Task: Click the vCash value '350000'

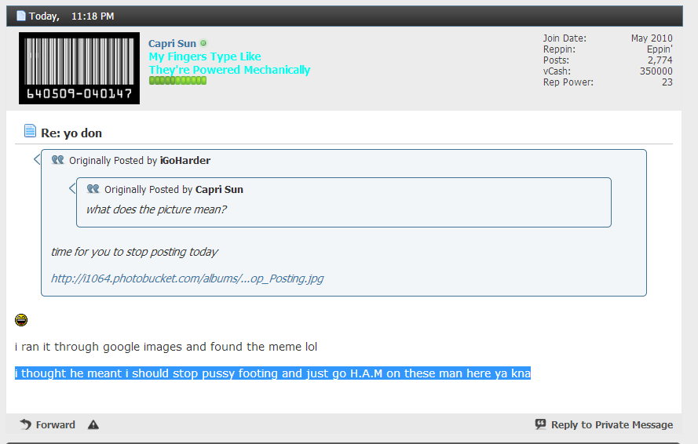Action: click(656, 71)
